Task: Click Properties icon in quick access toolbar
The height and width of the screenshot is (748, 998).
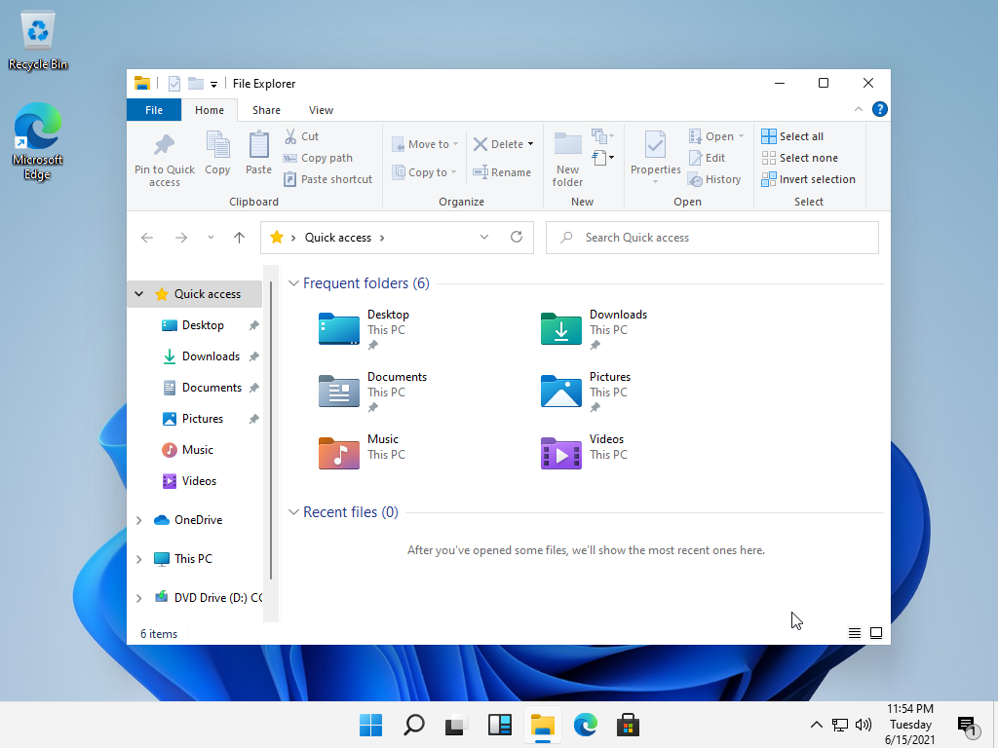Action: coord(174,84)
